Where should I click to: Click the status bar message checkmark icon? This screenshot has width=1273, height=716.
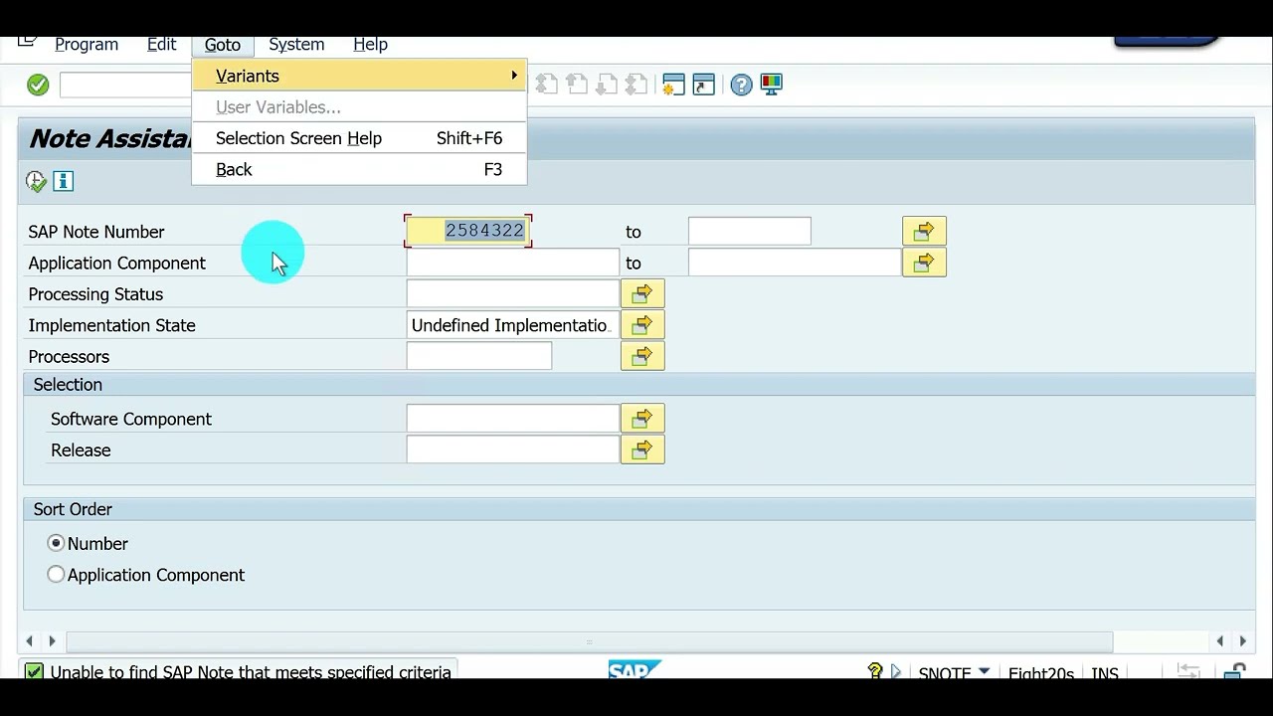click(34, 672)
